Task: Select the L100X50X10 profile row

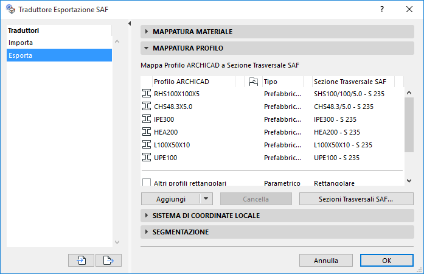Action: 273,145
